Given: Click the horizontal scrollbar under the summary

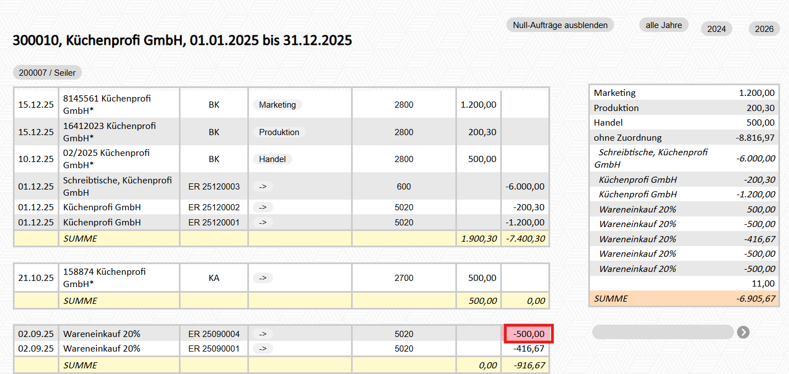Looking at the screenshot, I should click(x=662, y=333).
